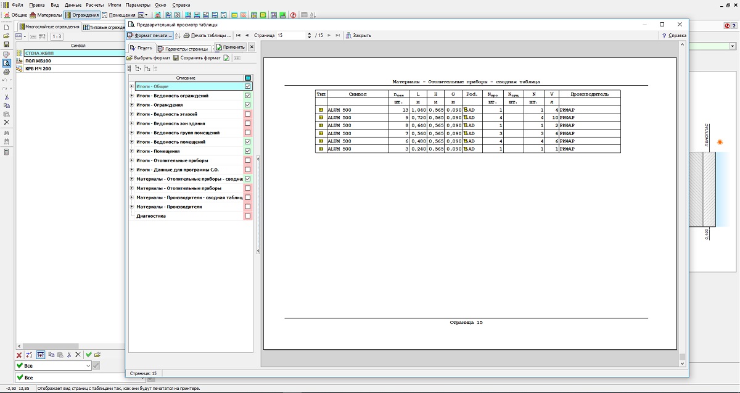740x393 pixels.
Task: Enable the 'Итоги - Ведомость этажей' checkbox
Action: [248, 114]
